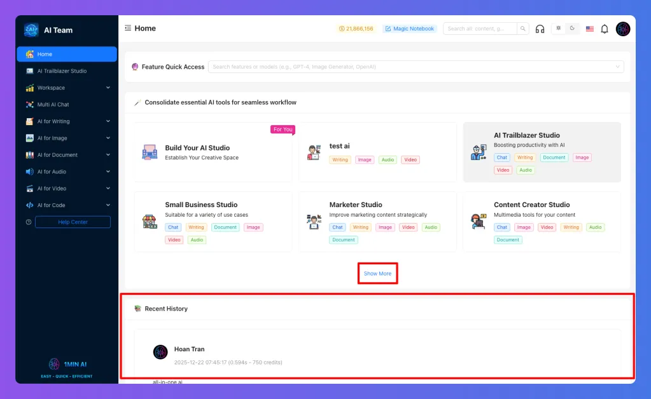651x399 pixels.
Task: Open Hoan Tran history entry name
Action: tap(190, 349)
